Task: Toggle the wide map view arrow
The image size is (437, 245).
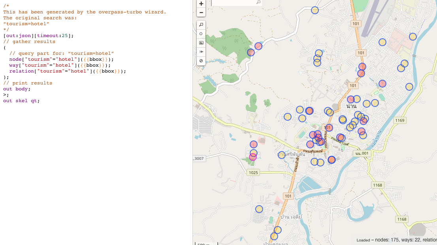Action: tap(201, 52)
